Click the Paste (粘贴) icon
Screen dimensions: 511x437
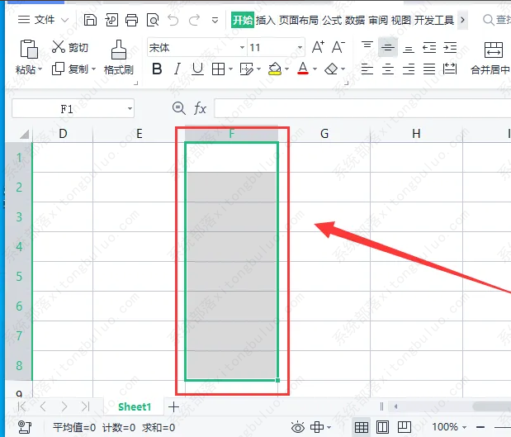[29, 49]
